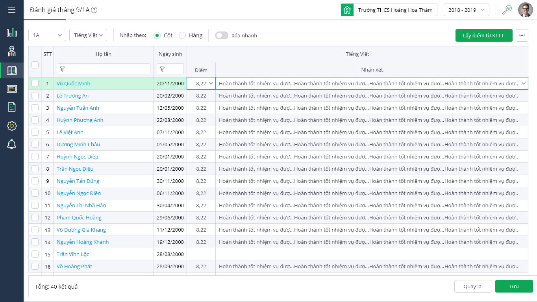Click the Họ tên filter input field

[x=104, y=69]
